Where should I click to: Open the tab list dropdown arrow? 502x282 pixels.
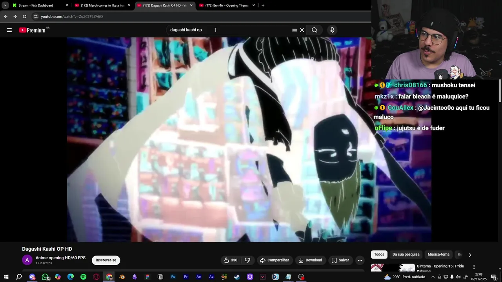tap(5, 5)
